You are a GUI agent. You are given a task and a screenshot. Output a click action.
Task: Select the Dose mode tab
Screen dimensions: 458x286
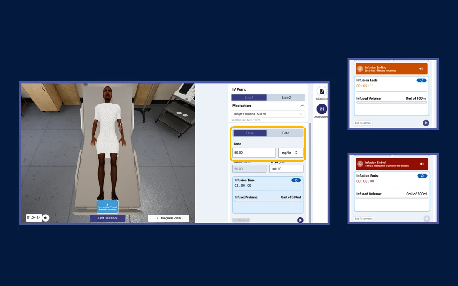click(250, 133)
